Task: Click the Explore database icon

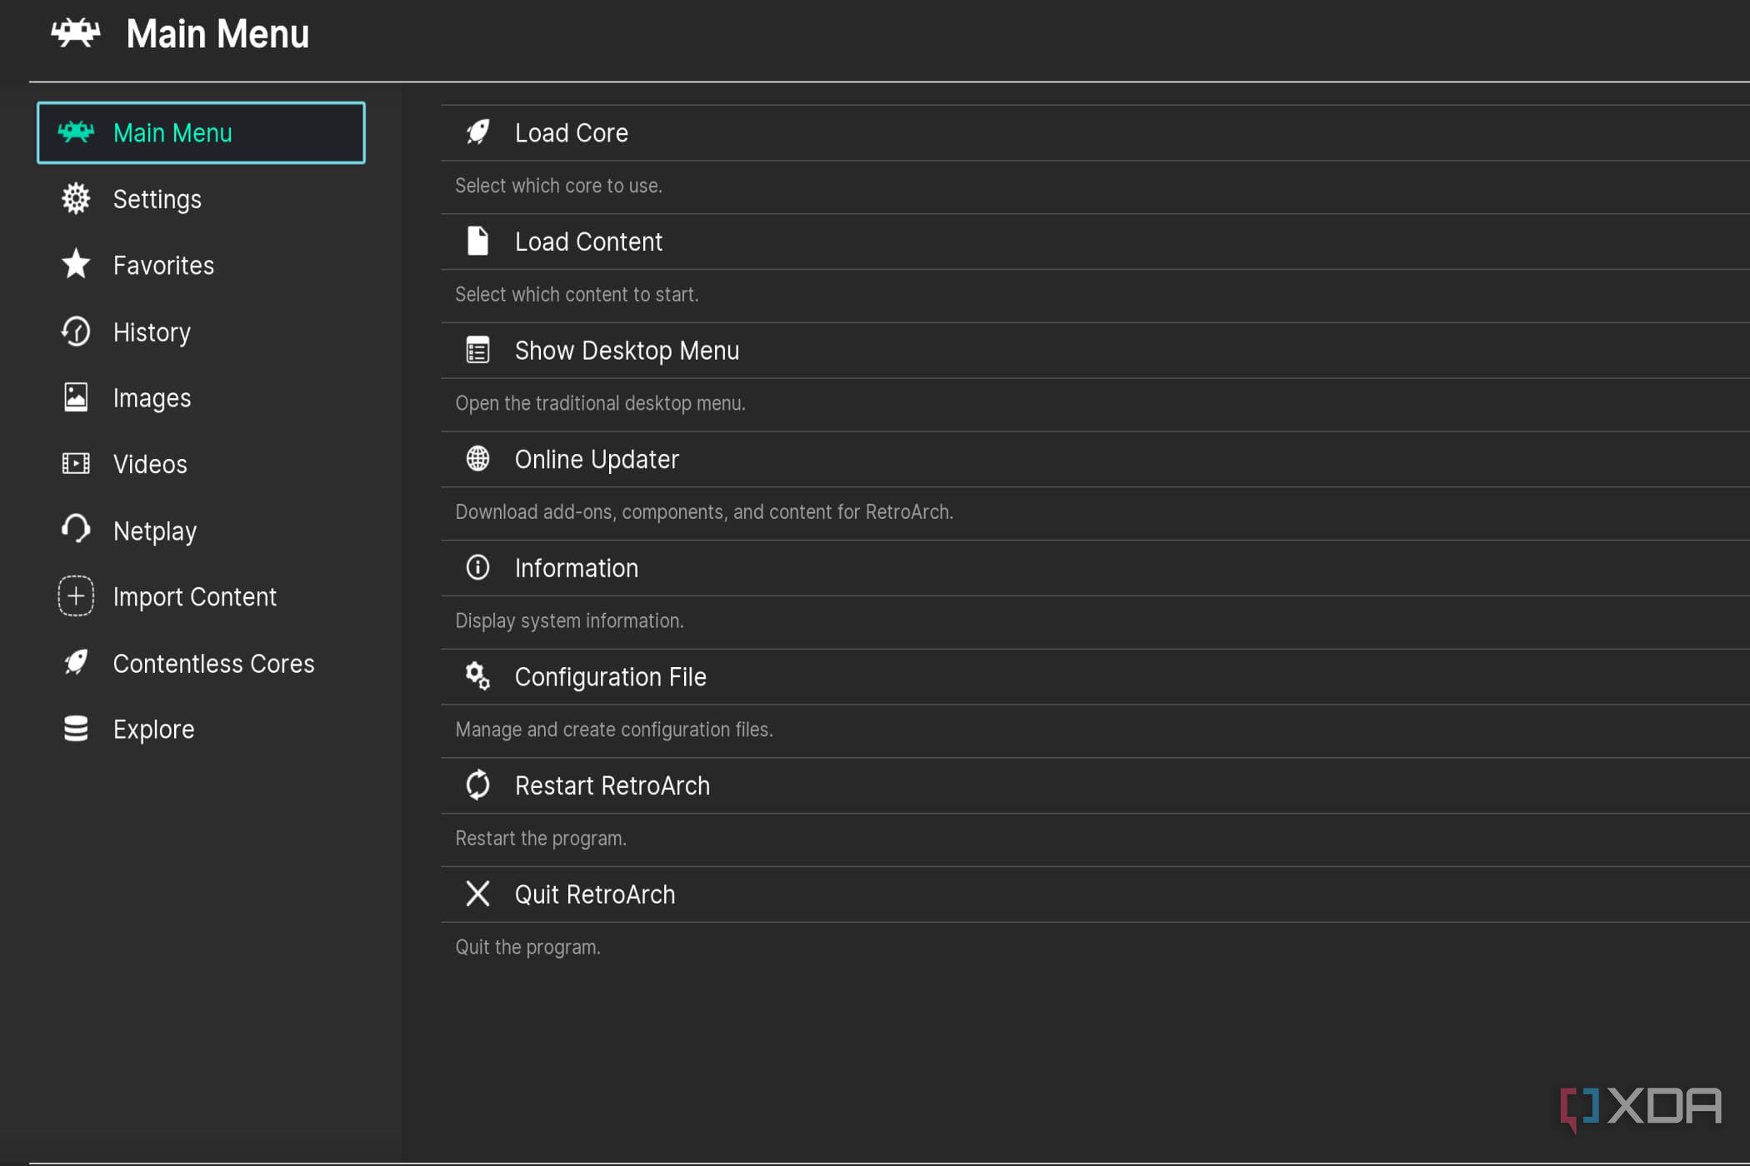Action: click(76, 729)
